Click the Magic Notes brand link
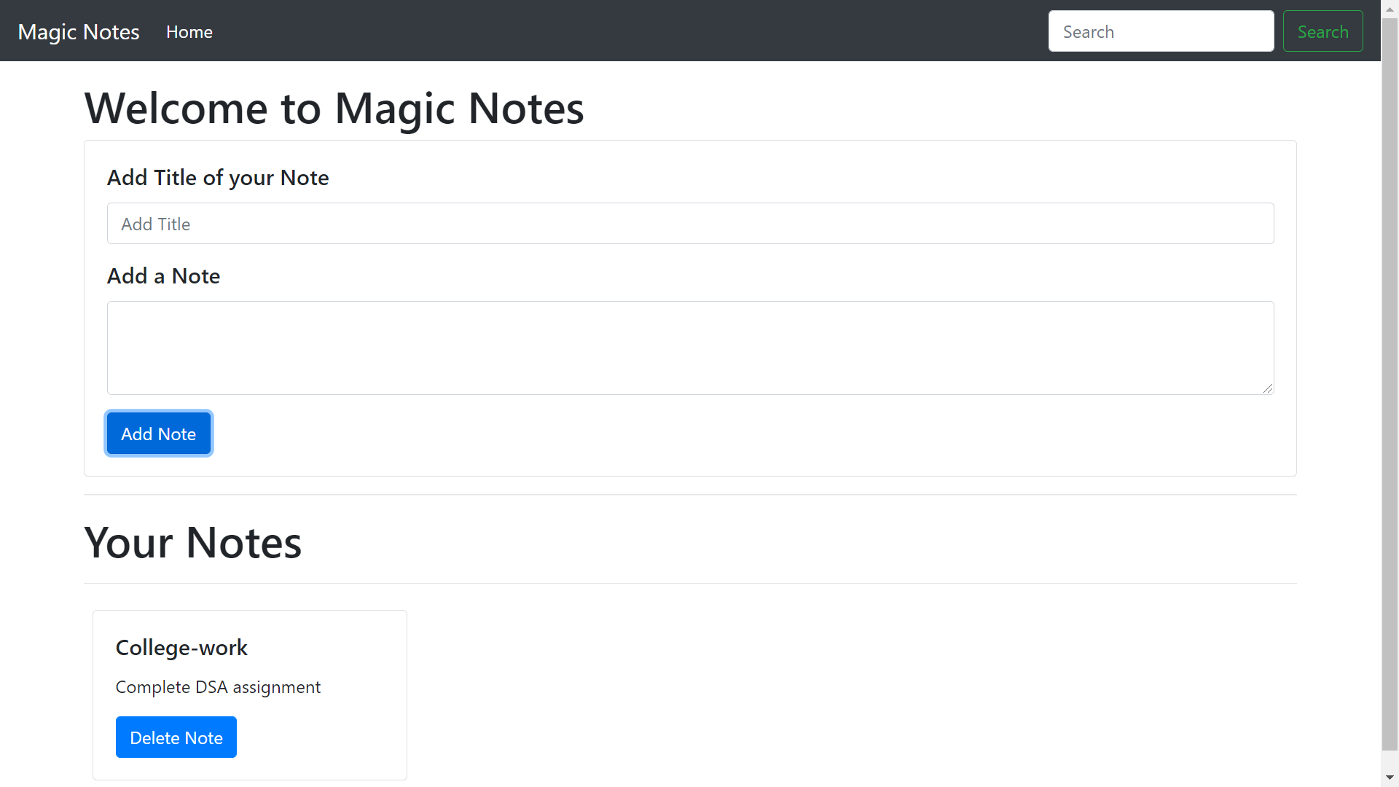1399x787 pixels. pos(78,31)
